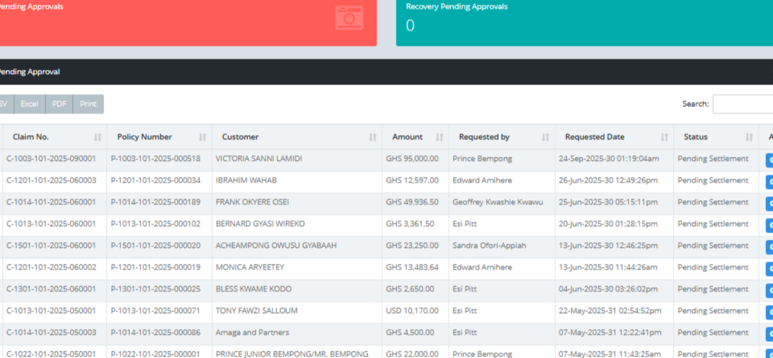Click customer name TONY FAWZI SALLOUM

coord(256,311)
